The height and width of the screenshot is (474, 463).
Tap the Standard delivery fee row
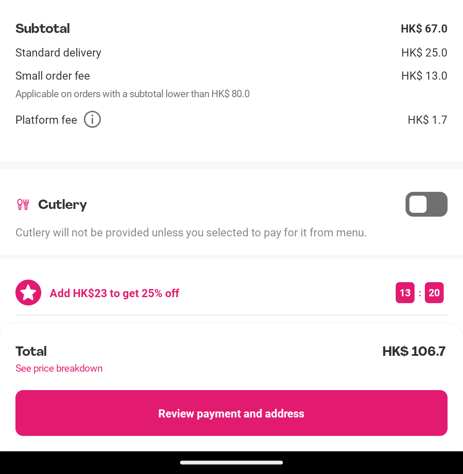(231, 53)
